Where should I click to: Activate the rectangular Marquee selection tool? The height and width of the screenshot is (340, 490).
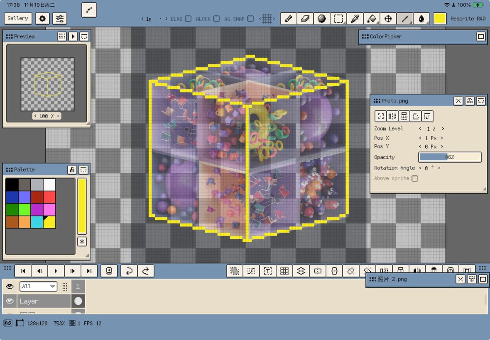(338, 18)
